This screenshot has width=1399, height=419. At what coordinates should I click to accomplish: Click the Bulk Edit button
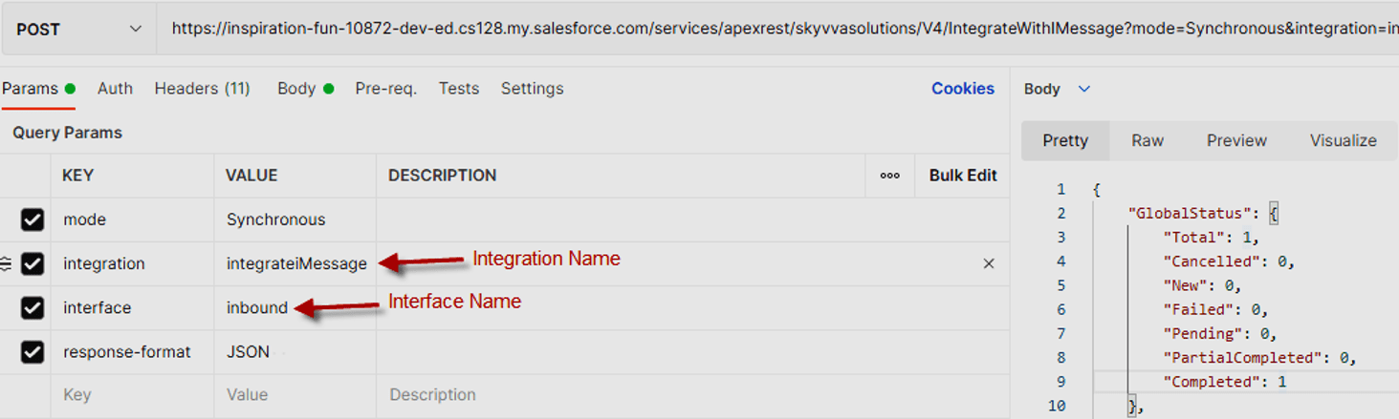coord(962,176)
